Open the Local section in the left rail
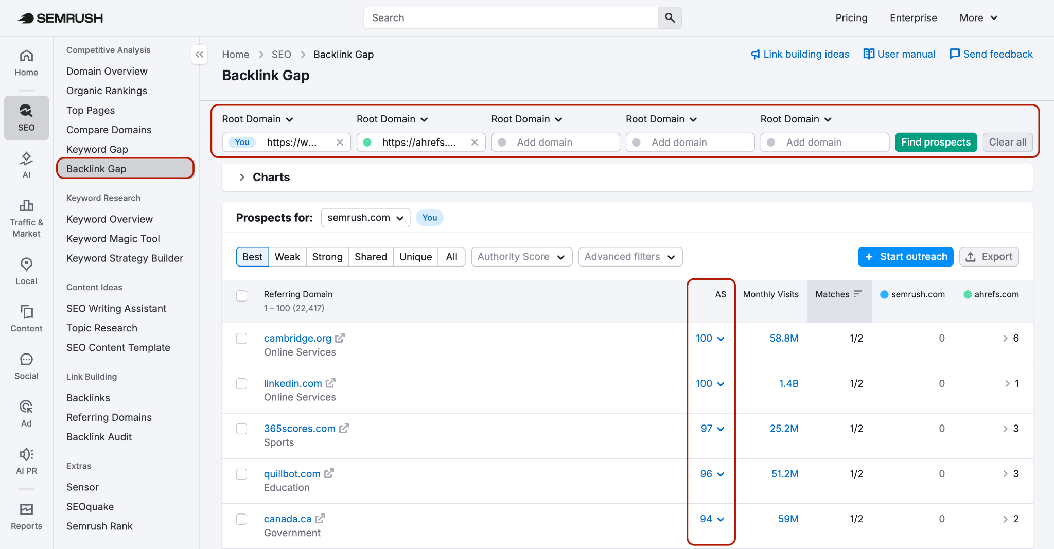Viewport: 1054px width, 549px height. click(x=26, y=271)
